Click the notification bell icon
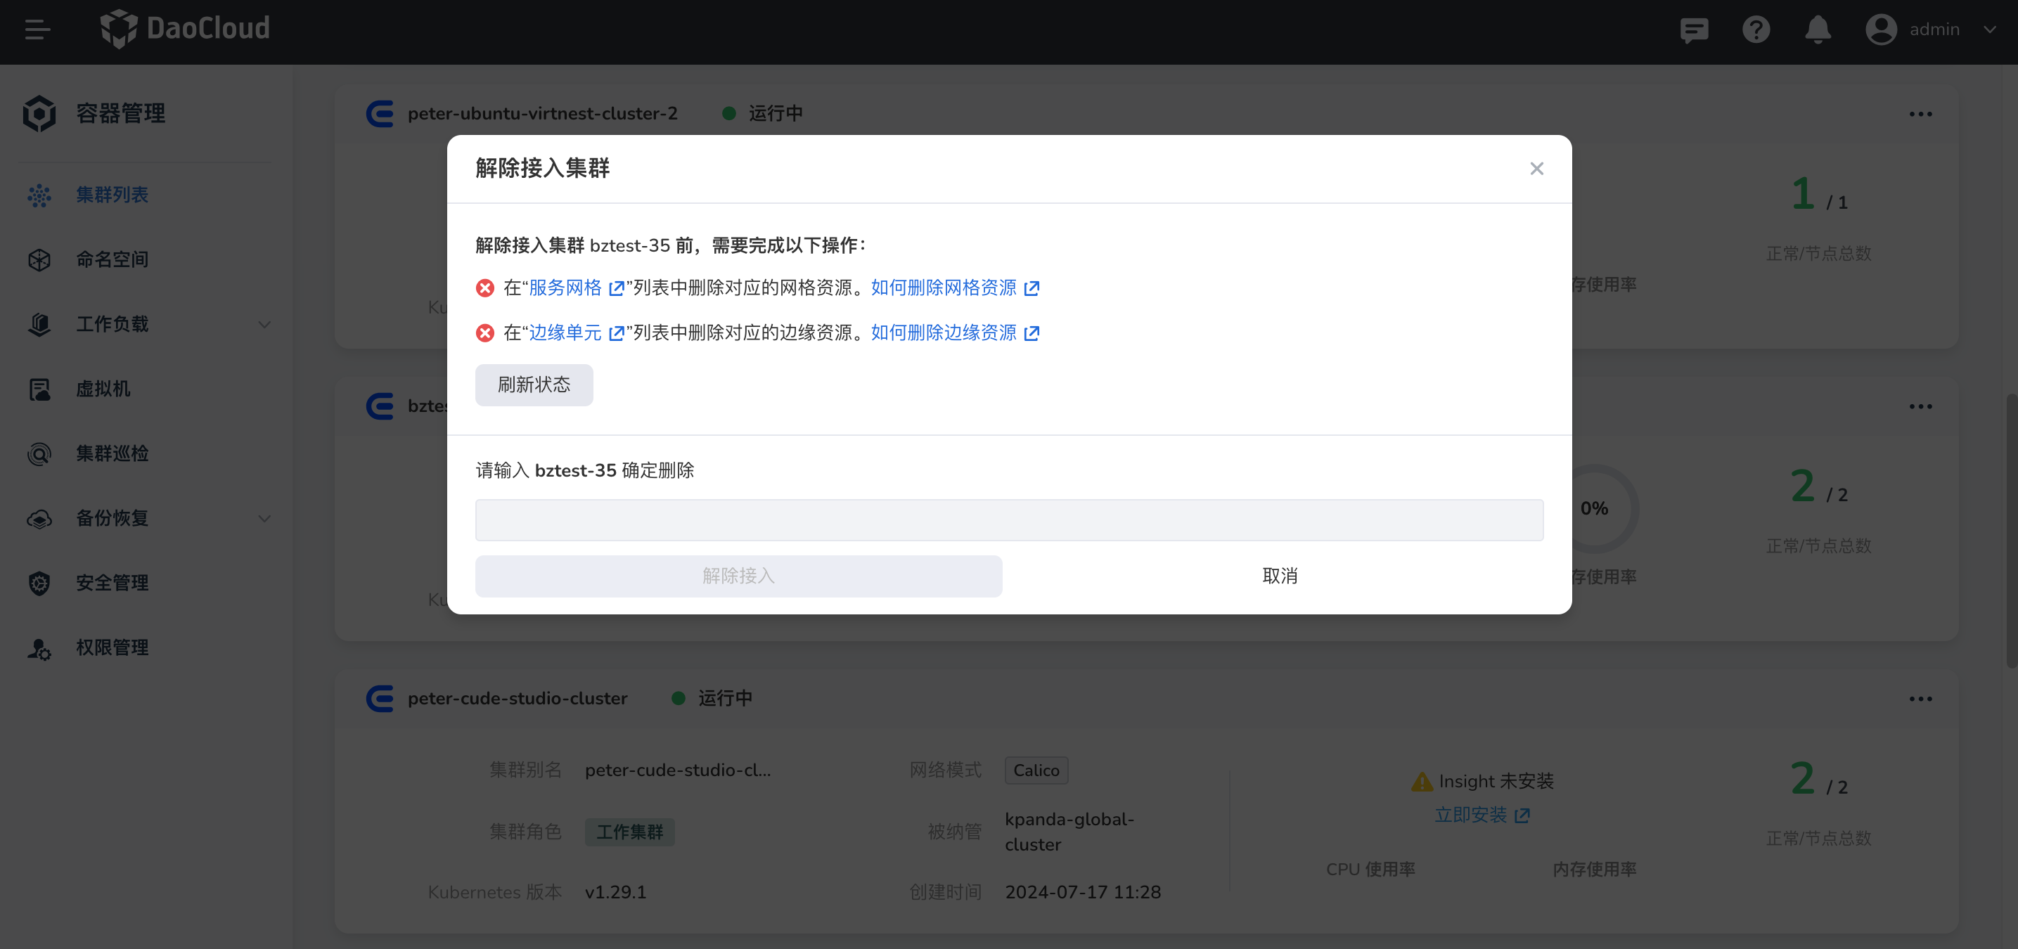Screen dimensions: 2018x949 point(1818,30)
